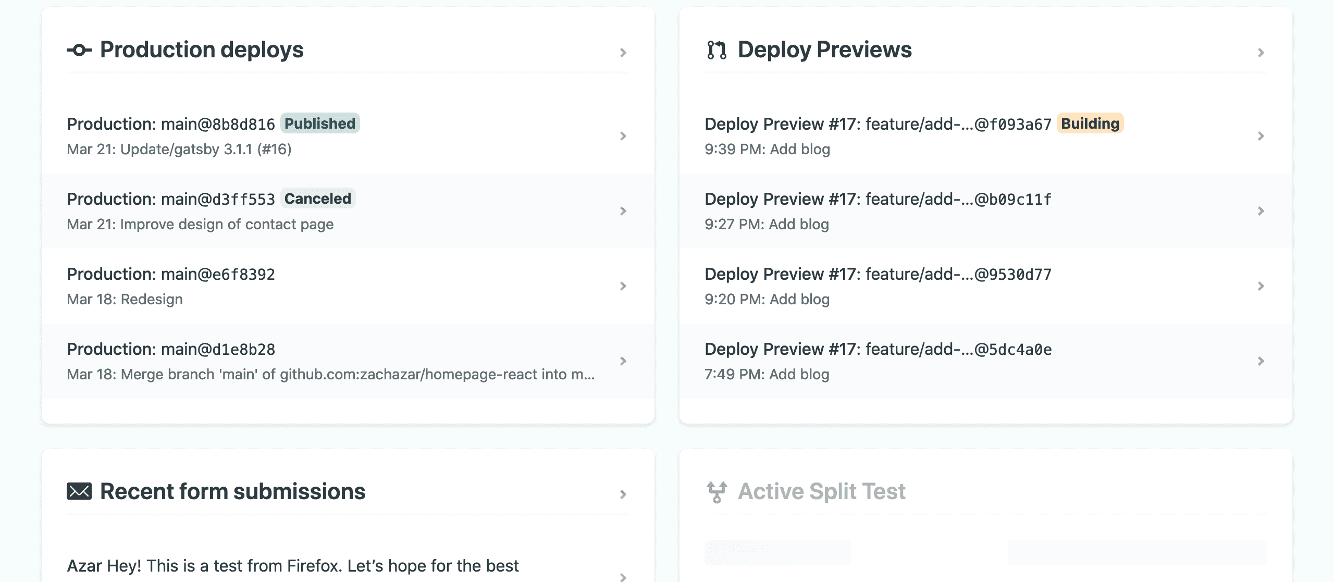Click chevron beside Deploy Preview @5dc4a0e
Screen dimensions: 1334x582
(x=1261, y=361)
